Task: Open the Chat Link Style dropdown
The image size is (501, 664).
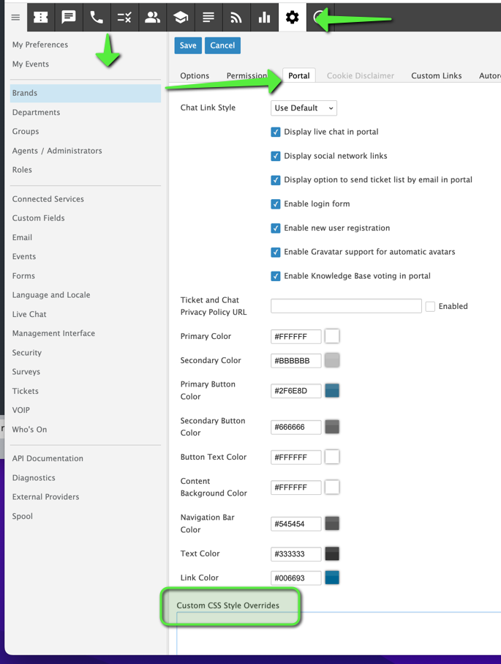Action: pos(304,108)
